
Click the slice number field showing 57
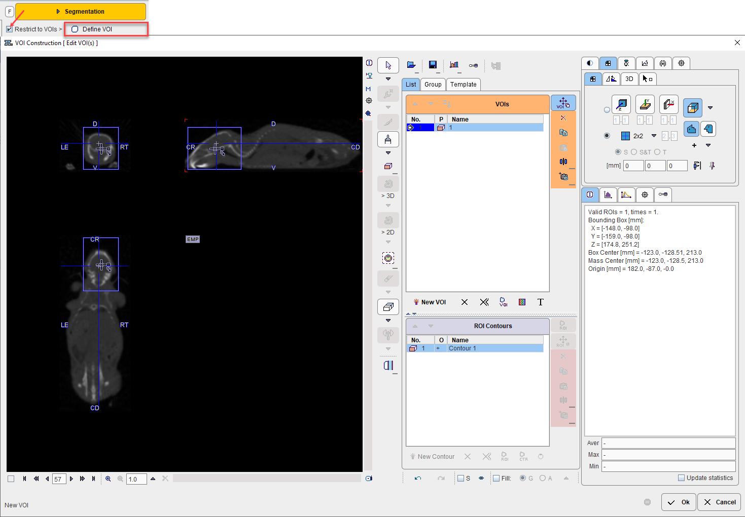click(59, 479)
